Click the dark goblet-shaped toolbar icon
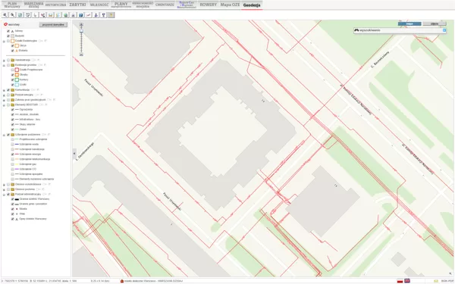This screenshot has width=455, height=284. pyautogui.click(x=104, y=15)
